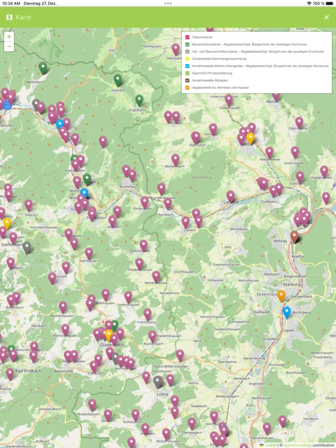Select the purple marker at Reddehausen
The width and height of the screenshot is (336, 448).
click(324, 171)
